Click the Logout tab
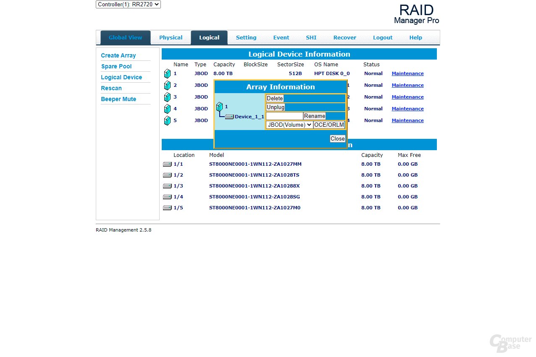 pyautogui.click(x=383, y=37)
